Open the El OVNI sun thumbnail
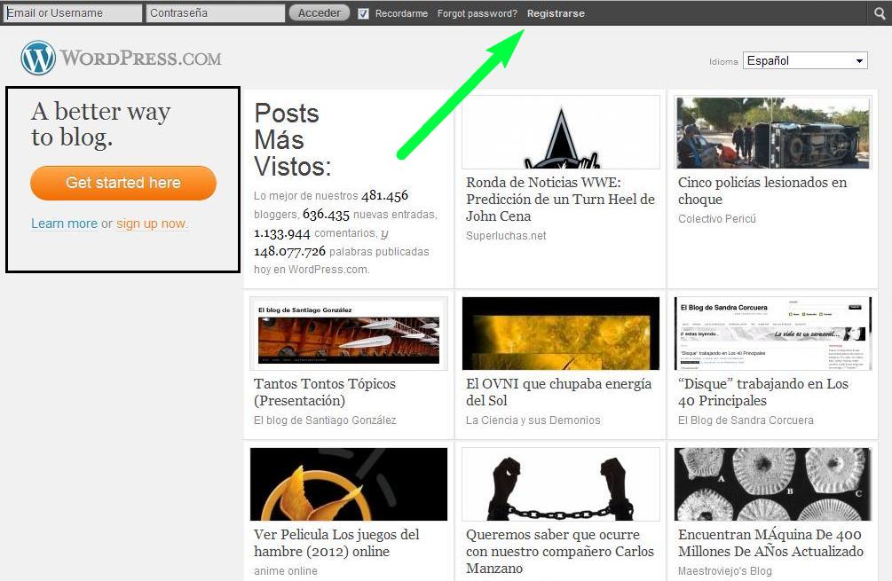The width and height of the screenshot is (892, 581). point(560,333)
